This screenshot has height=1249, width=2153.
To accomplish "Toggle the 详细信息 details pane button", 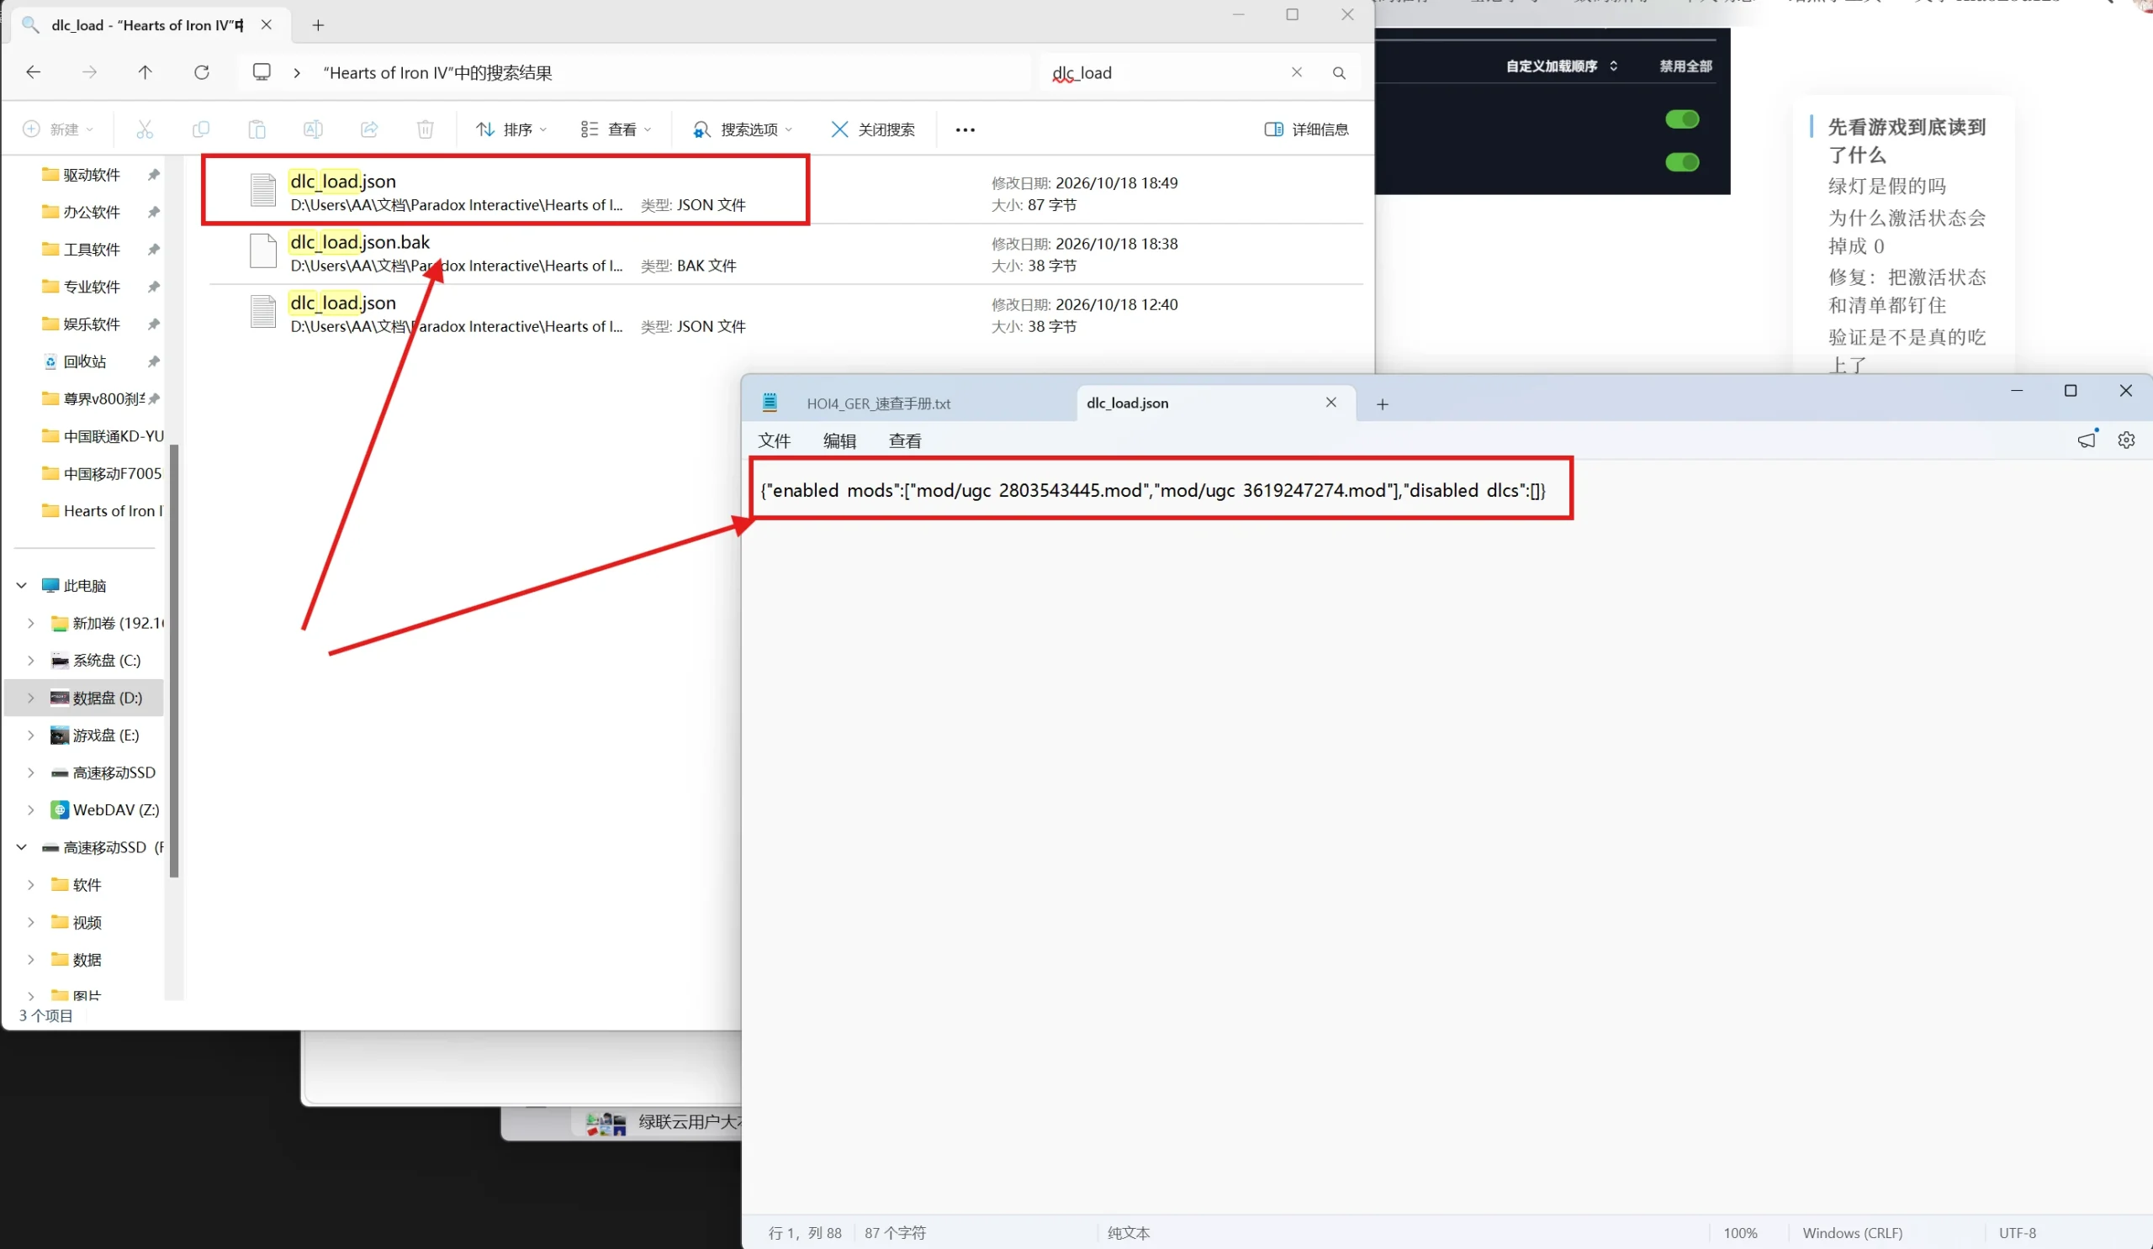I will coord(1306,129).
